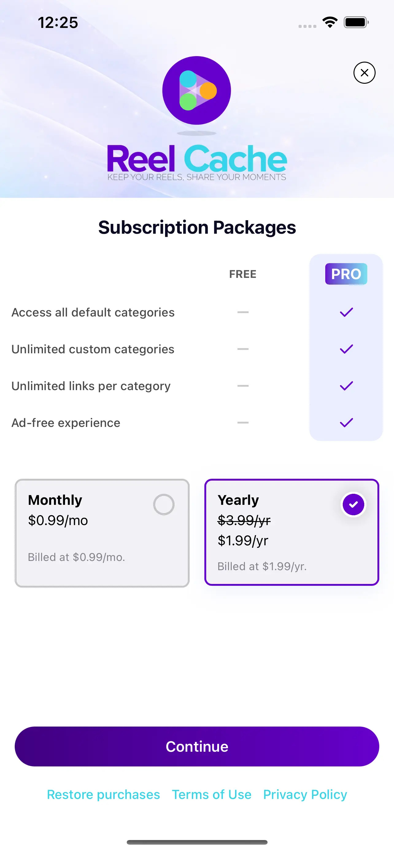Viewport: 394px width, 852px height.
Task: Open Terms of Use link
Action: click(212, 794)
